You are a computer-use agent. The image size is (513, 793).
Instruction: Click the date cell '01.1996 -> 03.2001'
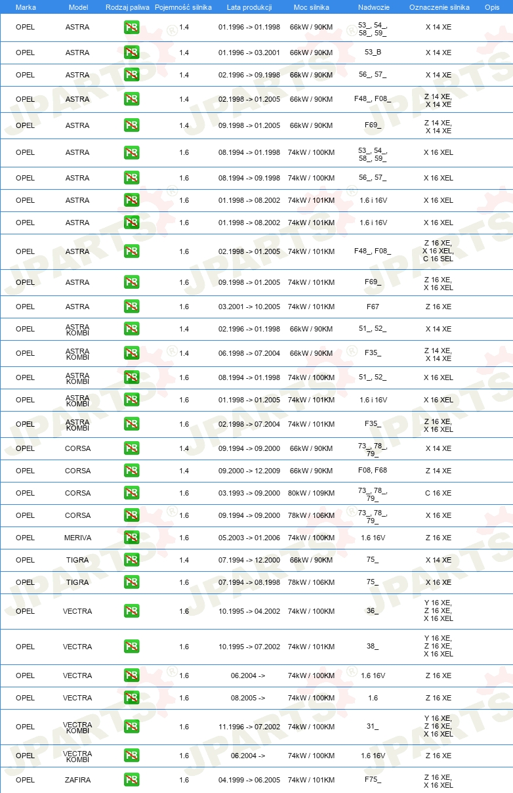pyautogui.click(x=249, y=53)
